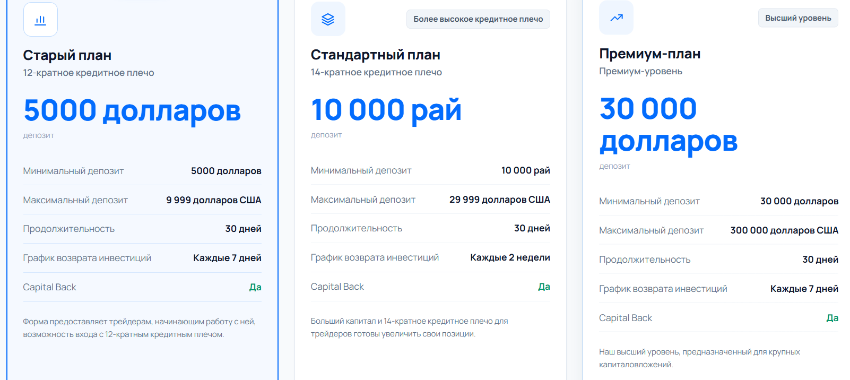The height and width of the screenshot is (380, 850).
Task: Click the 'Премиум-уровень' subtitle
Action: pos(641,71)
